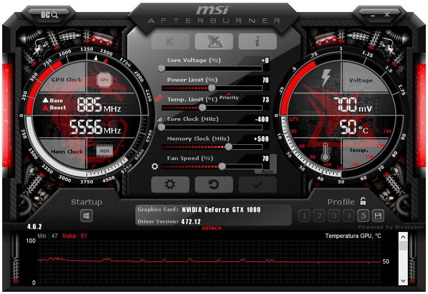Click the Temp. Limit value 73
The height and width of the screenshot is (294, 428).
(265, 100)
